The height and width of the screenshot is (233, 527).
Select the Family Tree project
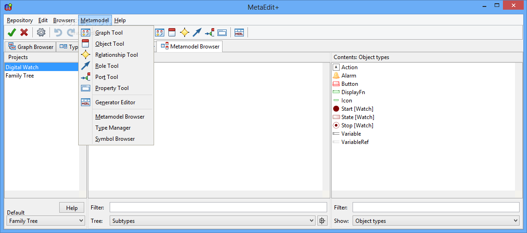[x=42, y=75]
